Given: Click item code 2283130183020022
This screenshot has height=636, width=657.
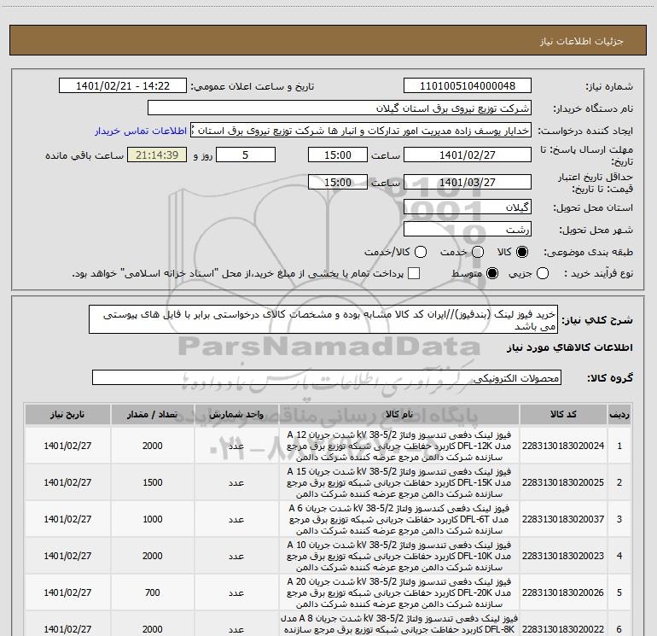Looking at the screenshot, I should (563, 629).
